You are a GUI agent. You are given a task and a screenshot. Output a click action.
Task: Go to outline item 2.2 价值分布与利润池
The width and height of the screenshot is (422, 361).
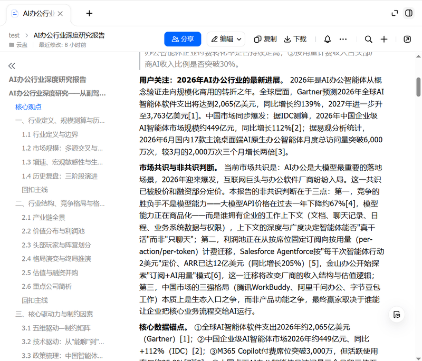(x=53, y=231)
